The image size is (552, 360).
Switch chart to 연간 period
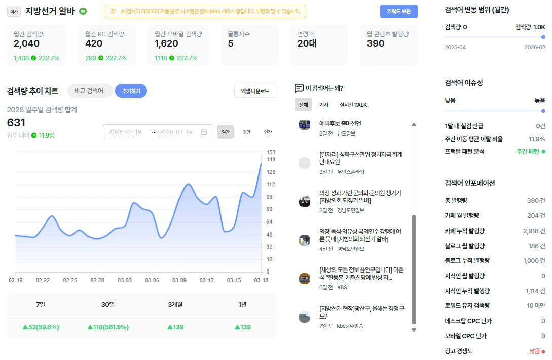268,132
